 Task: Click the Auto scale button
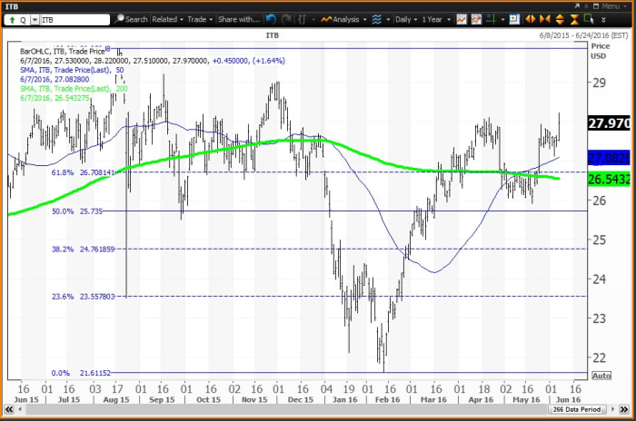[x=601, y=376]
